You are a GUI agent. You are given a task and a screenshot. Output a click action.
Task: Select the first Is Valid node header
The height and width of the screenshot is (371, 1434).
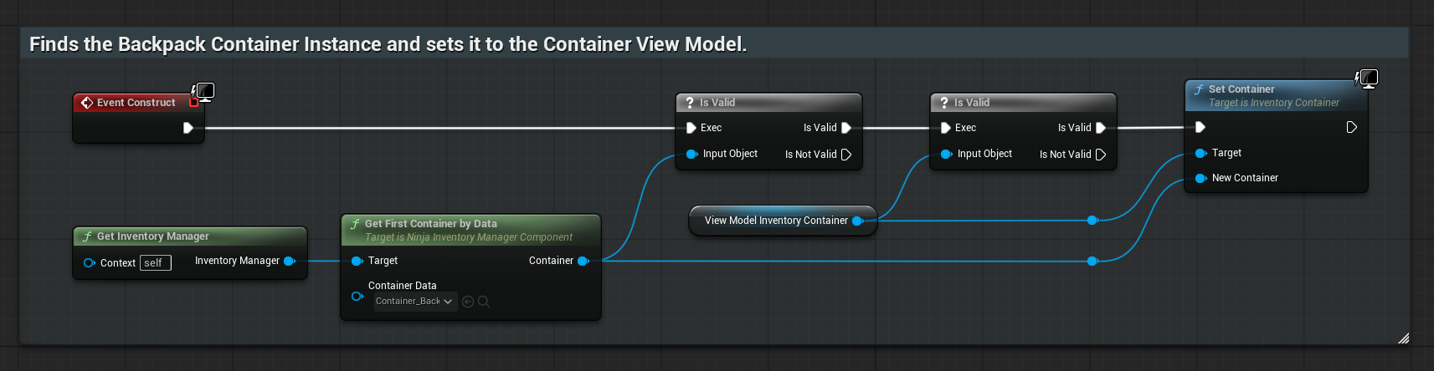[x=768, y=103]
